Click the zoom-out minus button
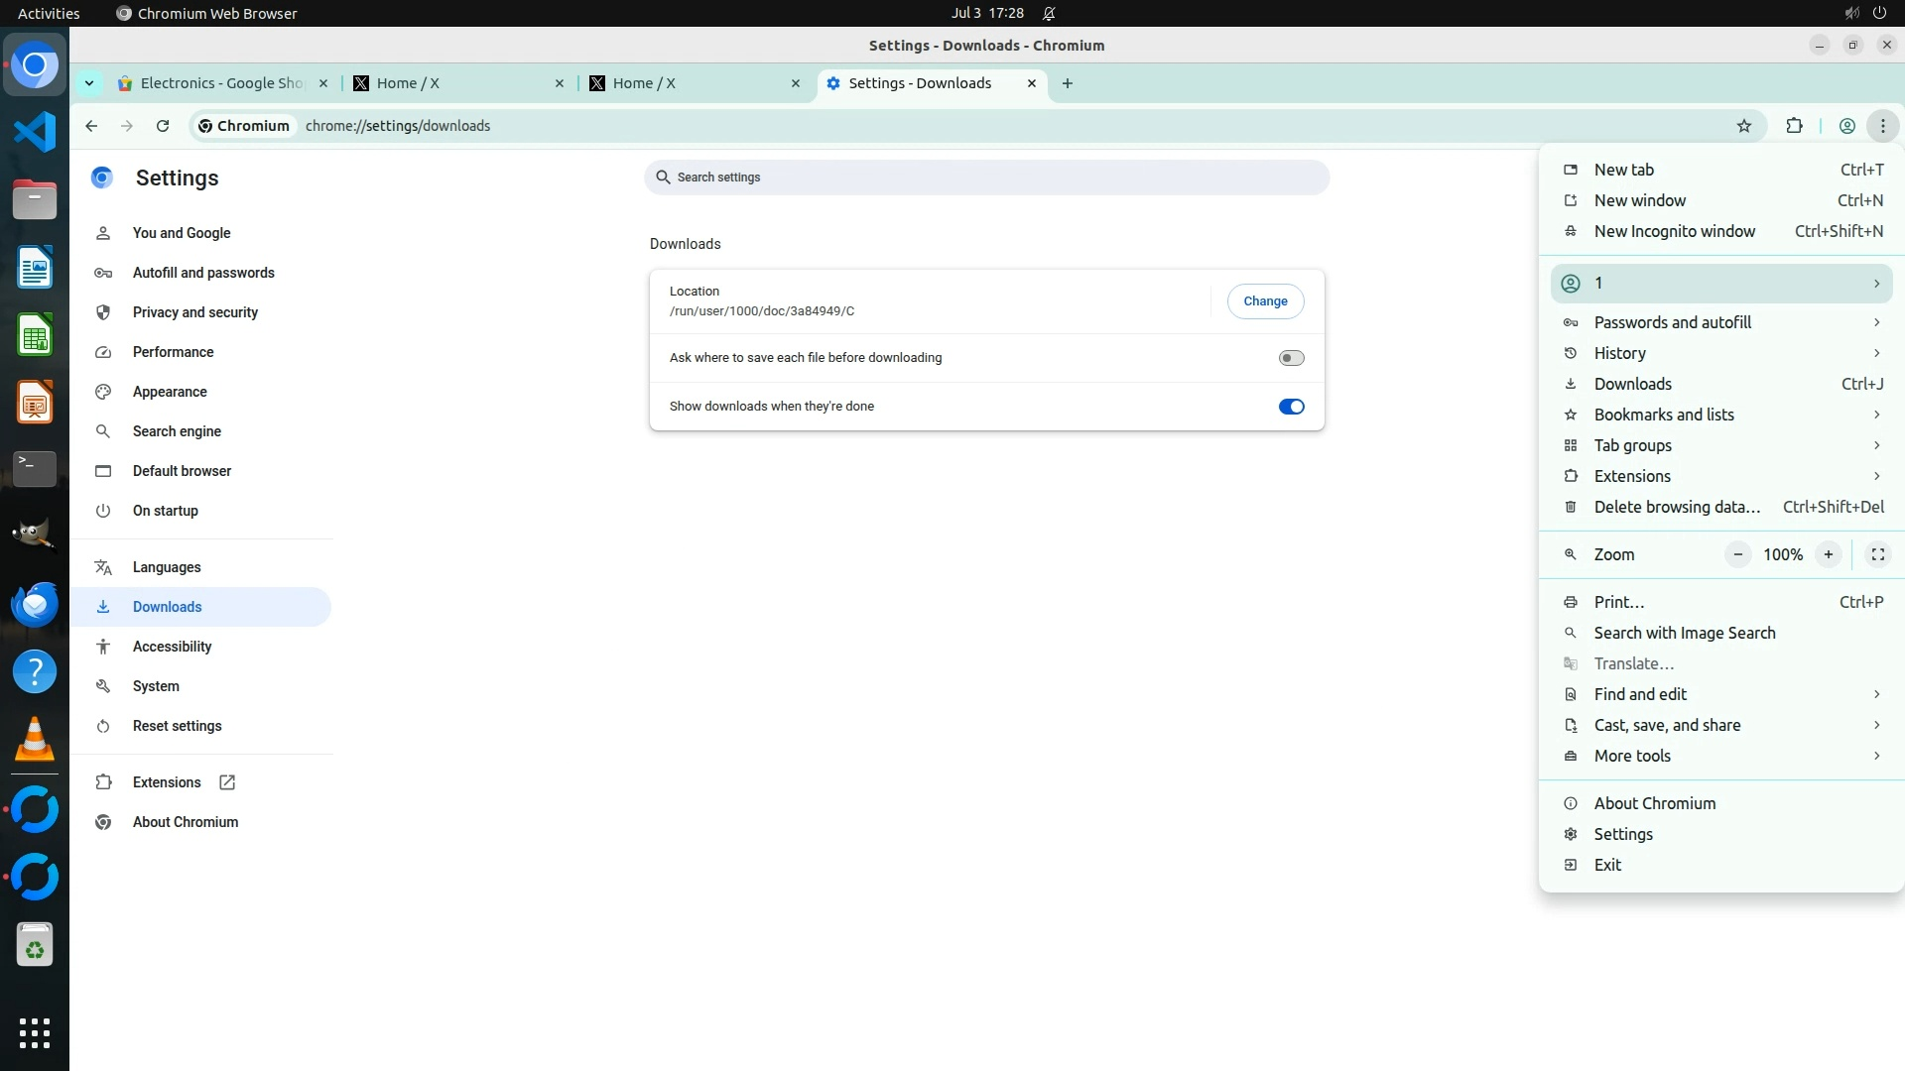 [1737, 554]
